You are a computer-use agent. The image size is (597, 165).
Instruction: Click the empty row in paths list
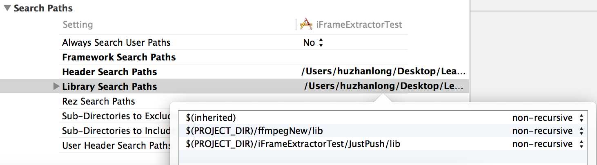coord(383,157)
